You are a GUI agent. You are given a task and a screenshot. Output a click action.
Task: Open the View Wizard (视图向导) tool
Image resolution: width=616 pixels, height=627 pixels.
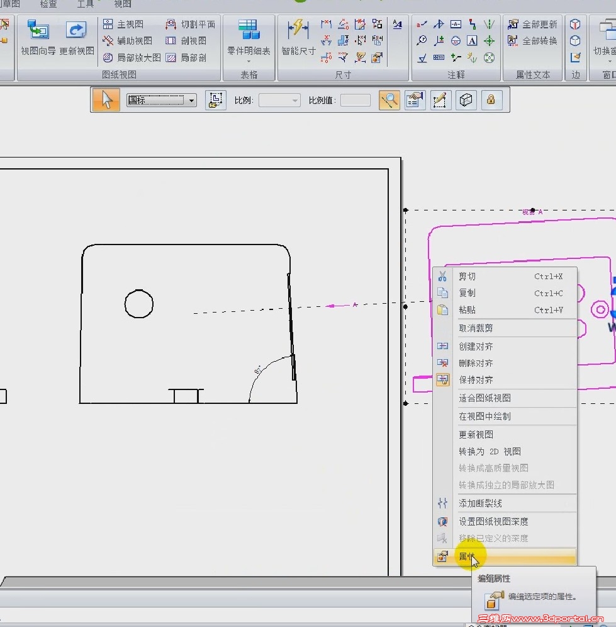click(x=38, y=38)
